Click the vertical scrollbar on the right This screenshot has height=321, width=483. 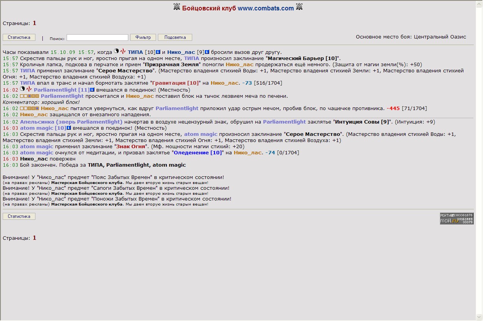coord(479,160)
